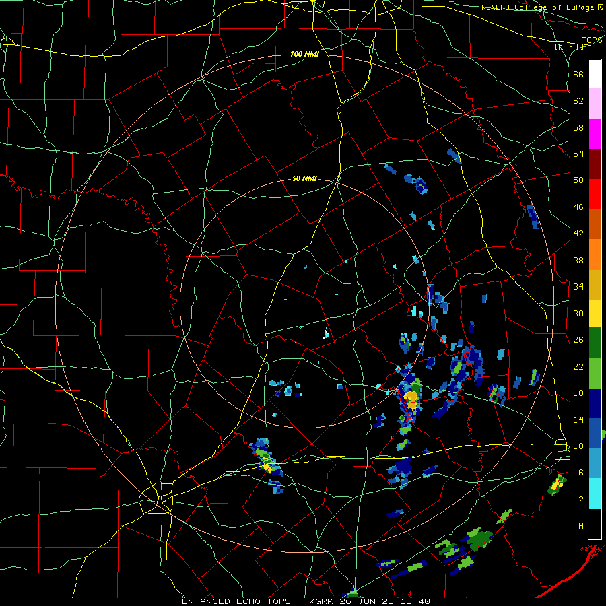
Task: Select the black TH swatch in the legend
Action: [x=595, y=524]
